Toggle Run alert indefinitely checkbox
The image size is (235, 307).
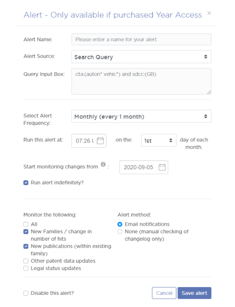point(26,183)
